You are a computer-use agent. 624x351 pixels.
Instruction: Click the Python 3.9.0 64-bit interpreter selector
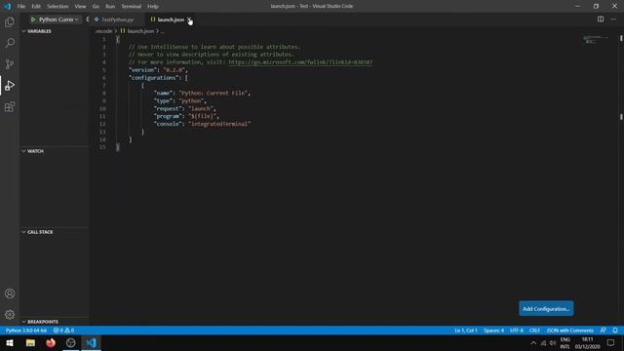coord(26,331)
